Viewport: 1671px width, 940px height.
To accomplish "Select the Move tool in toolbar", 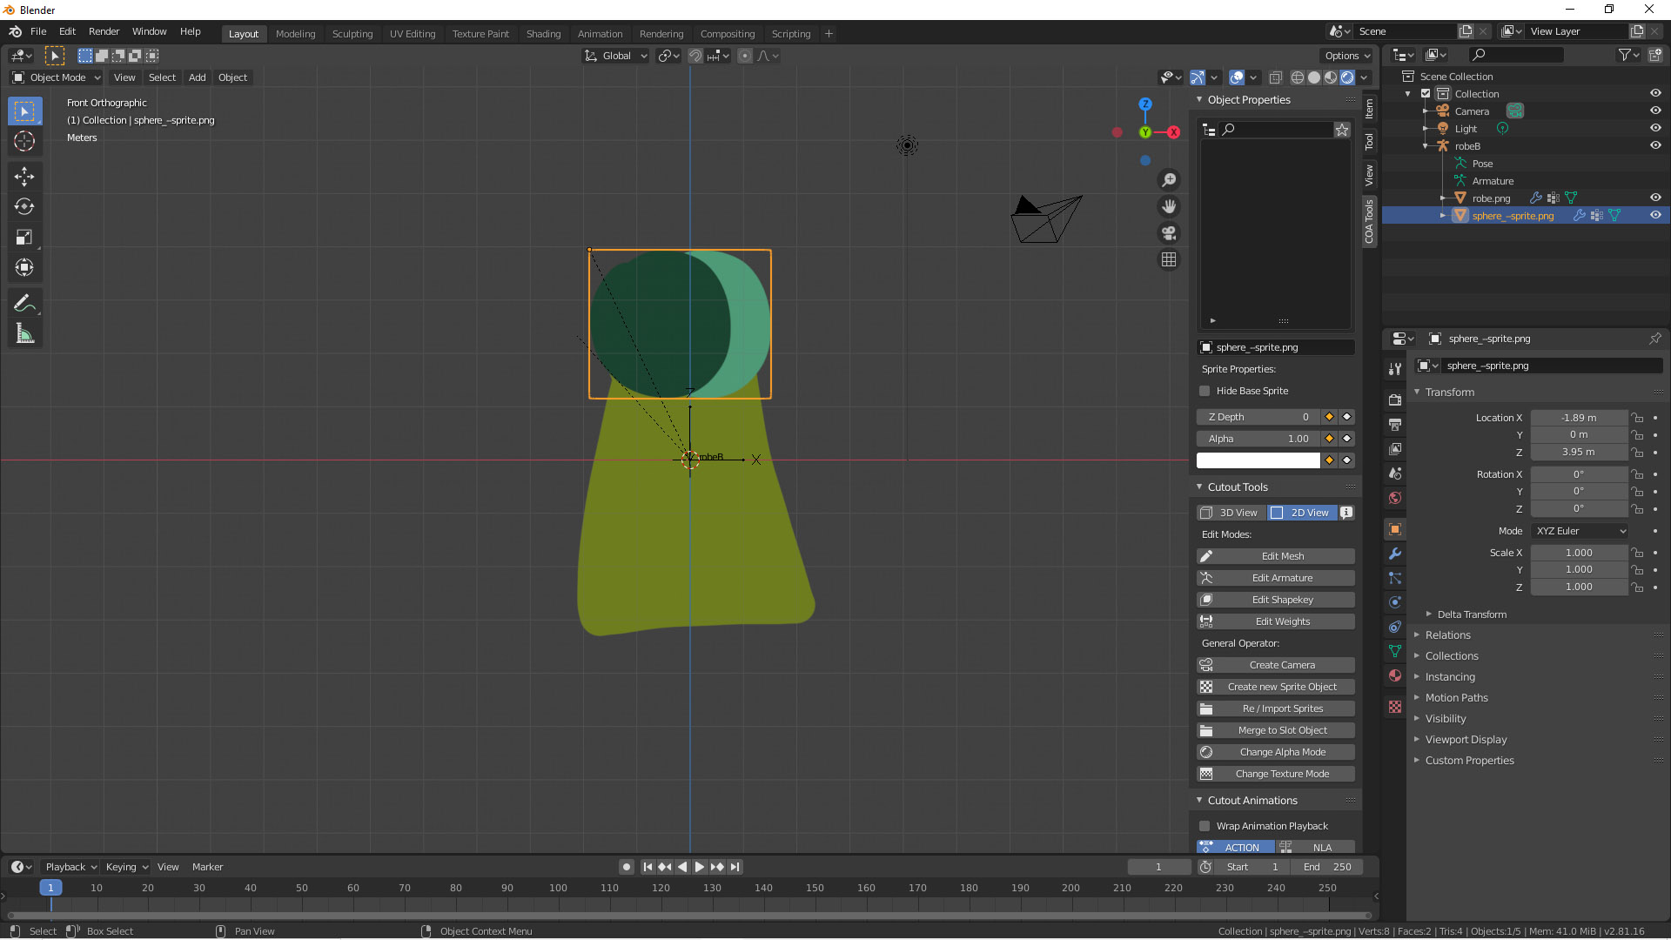I will (x=24, y=177).
